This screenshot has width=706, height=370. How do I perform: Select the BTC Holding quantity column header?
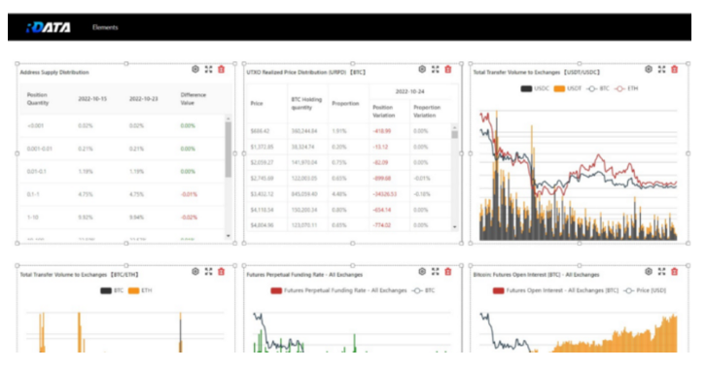[306, 103]
